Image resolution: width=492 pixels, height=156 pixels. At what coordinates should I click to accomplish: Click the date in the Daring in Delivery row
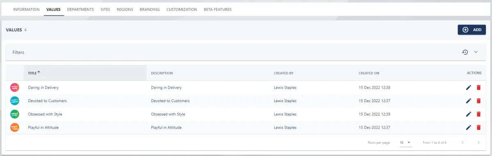[x=374, y=87]
